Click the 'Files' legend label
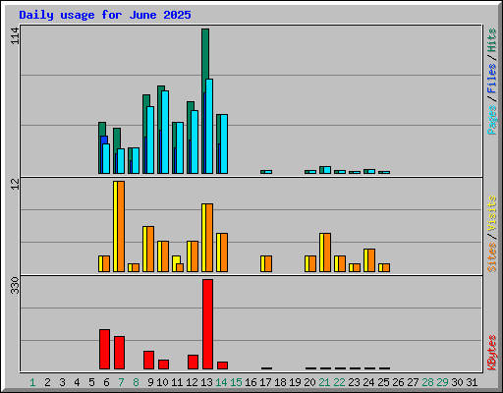Viewport: 503px width, 393px height. pos(491,78)
